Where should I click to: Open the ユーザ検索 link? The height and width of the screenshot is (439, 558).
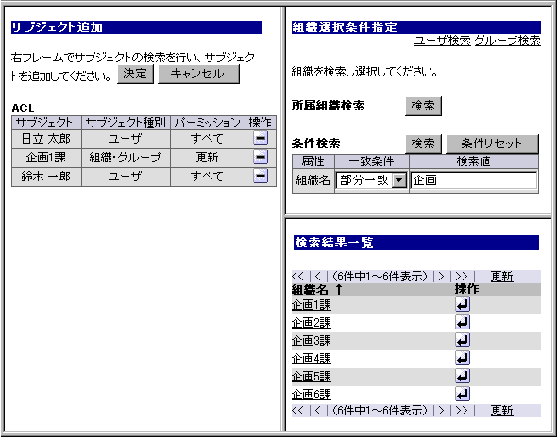coord(443,41)
